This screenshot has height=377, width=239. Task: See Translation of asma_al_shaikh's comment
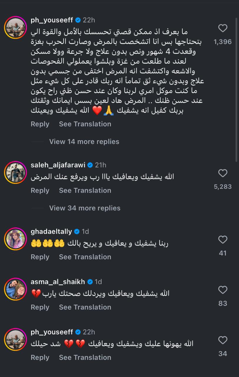[x=85, y=307]
